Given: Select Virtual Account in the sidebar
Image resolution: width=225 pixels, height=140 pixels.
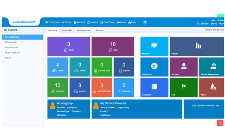Looking at the screenshot, I should click(x=12, y=47).
